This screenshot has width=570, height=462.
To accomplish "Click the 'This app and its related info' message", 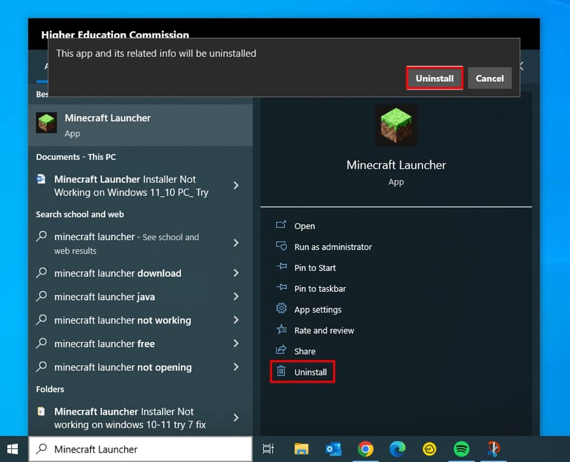I will click(156, 53).
